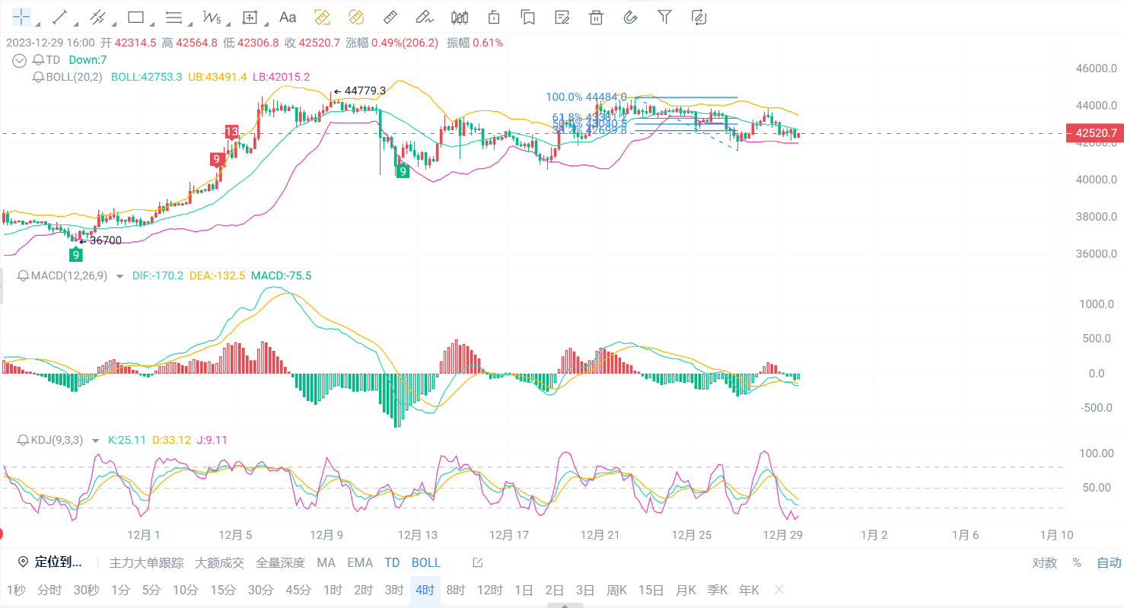Open 全量深度 full depth
The image size is (1124, 608).
tap(280, 563)
